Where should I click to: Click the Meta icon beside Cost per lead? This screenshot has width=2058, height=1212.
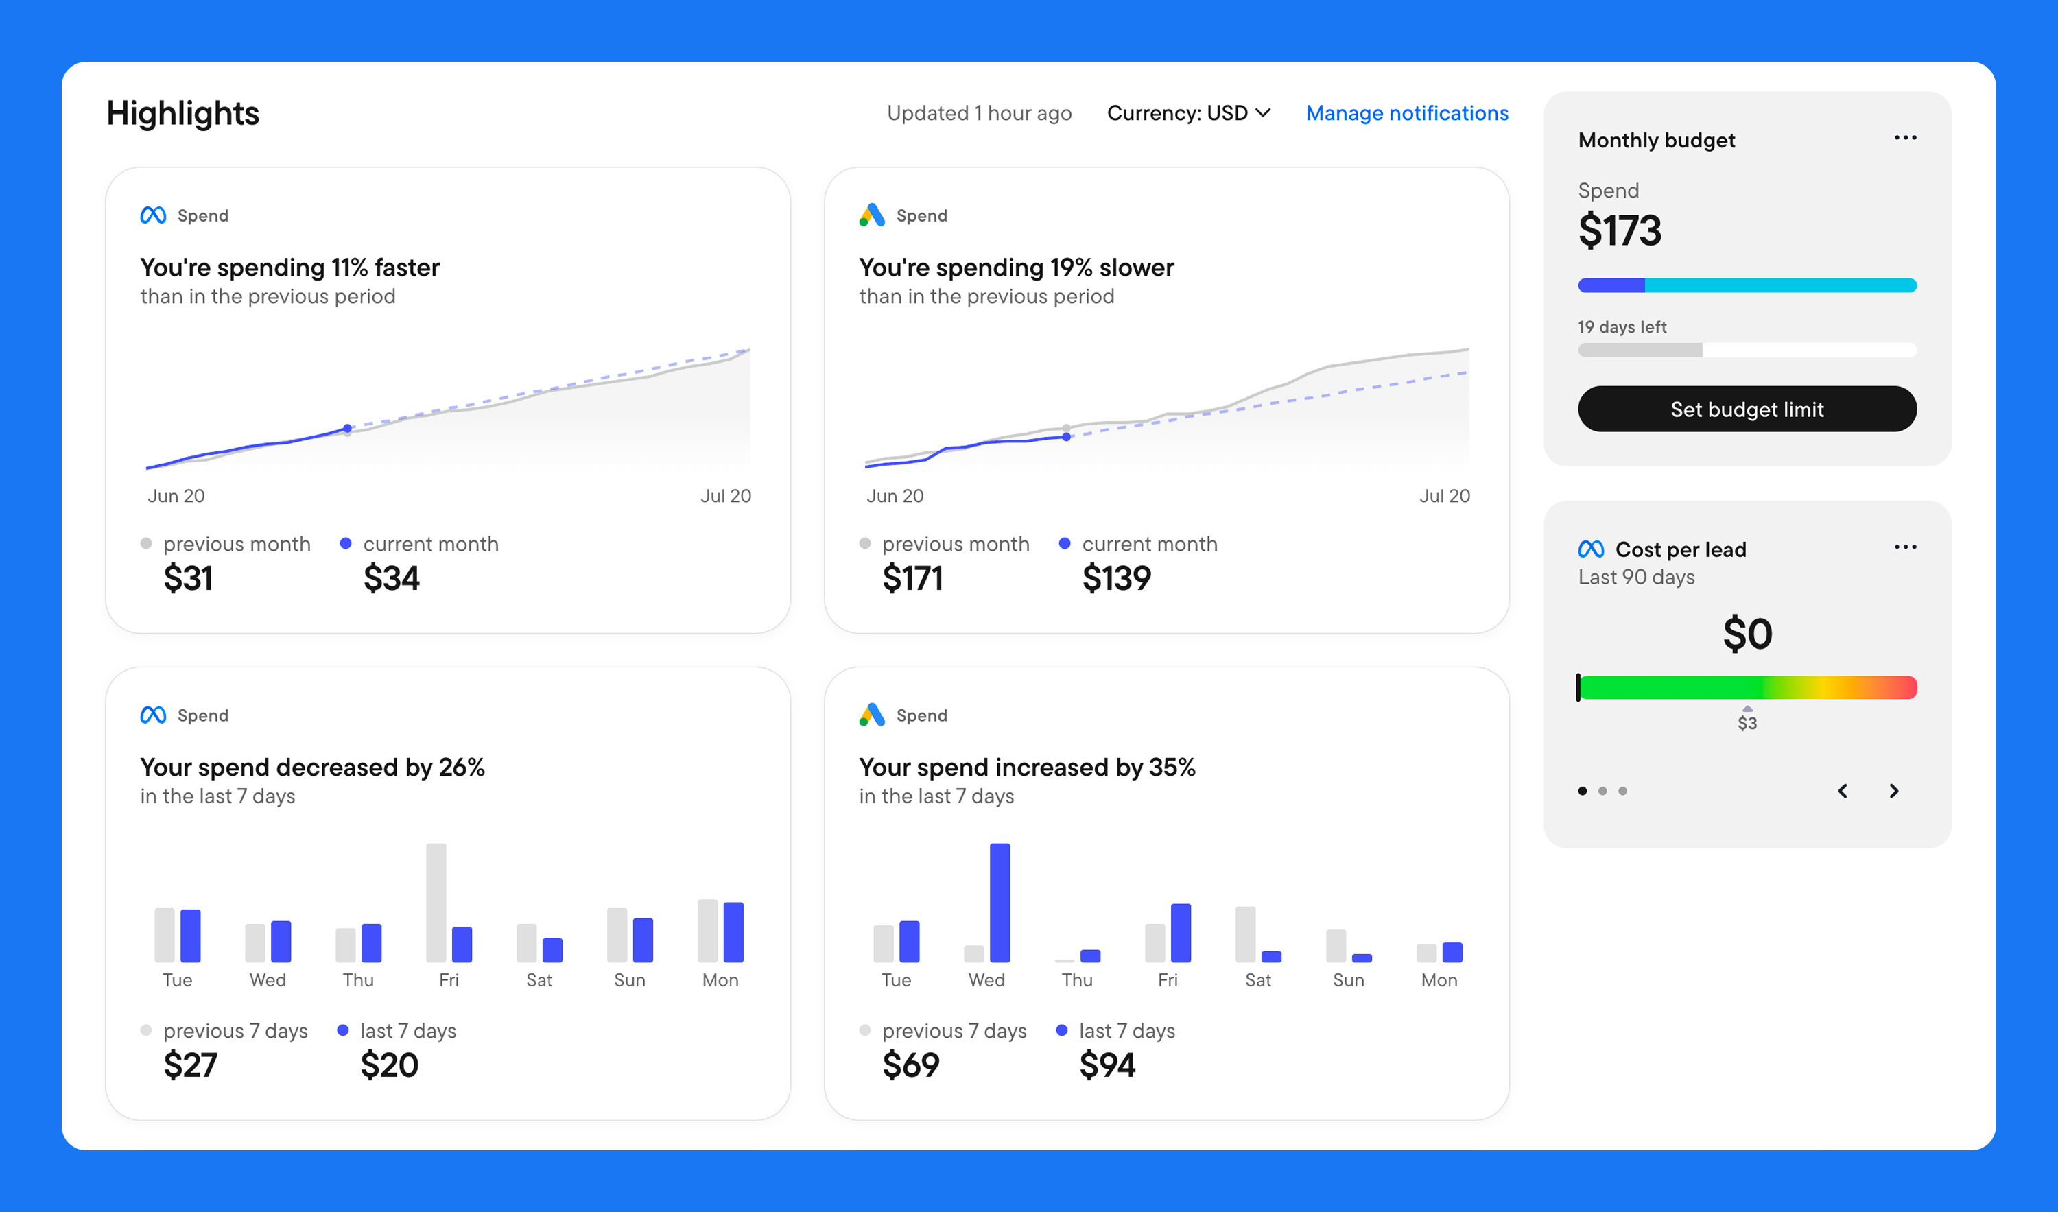coord(1591,549)
